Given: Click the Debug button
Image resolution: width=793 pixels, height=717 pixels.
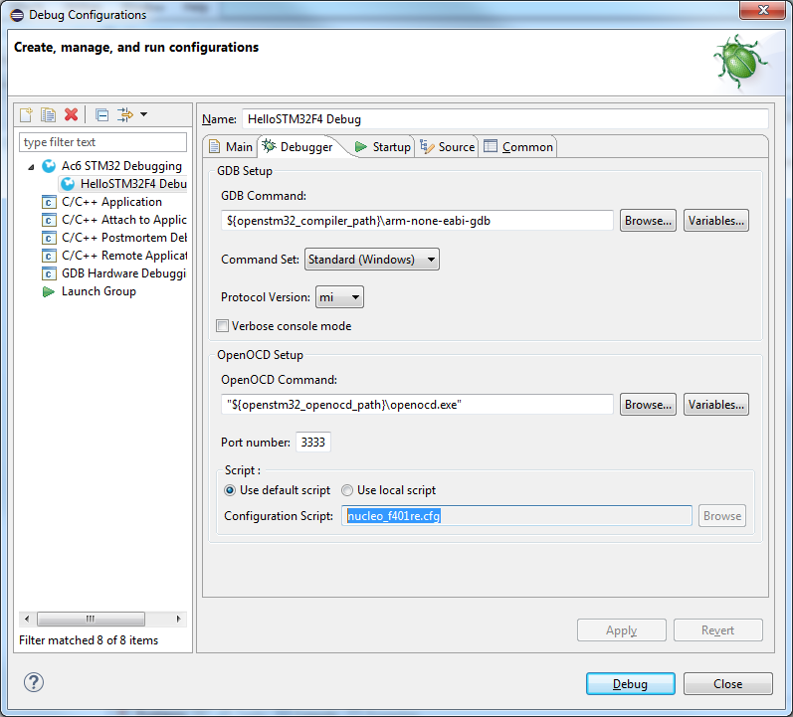Looking at the screenshot, I should 630,684.
